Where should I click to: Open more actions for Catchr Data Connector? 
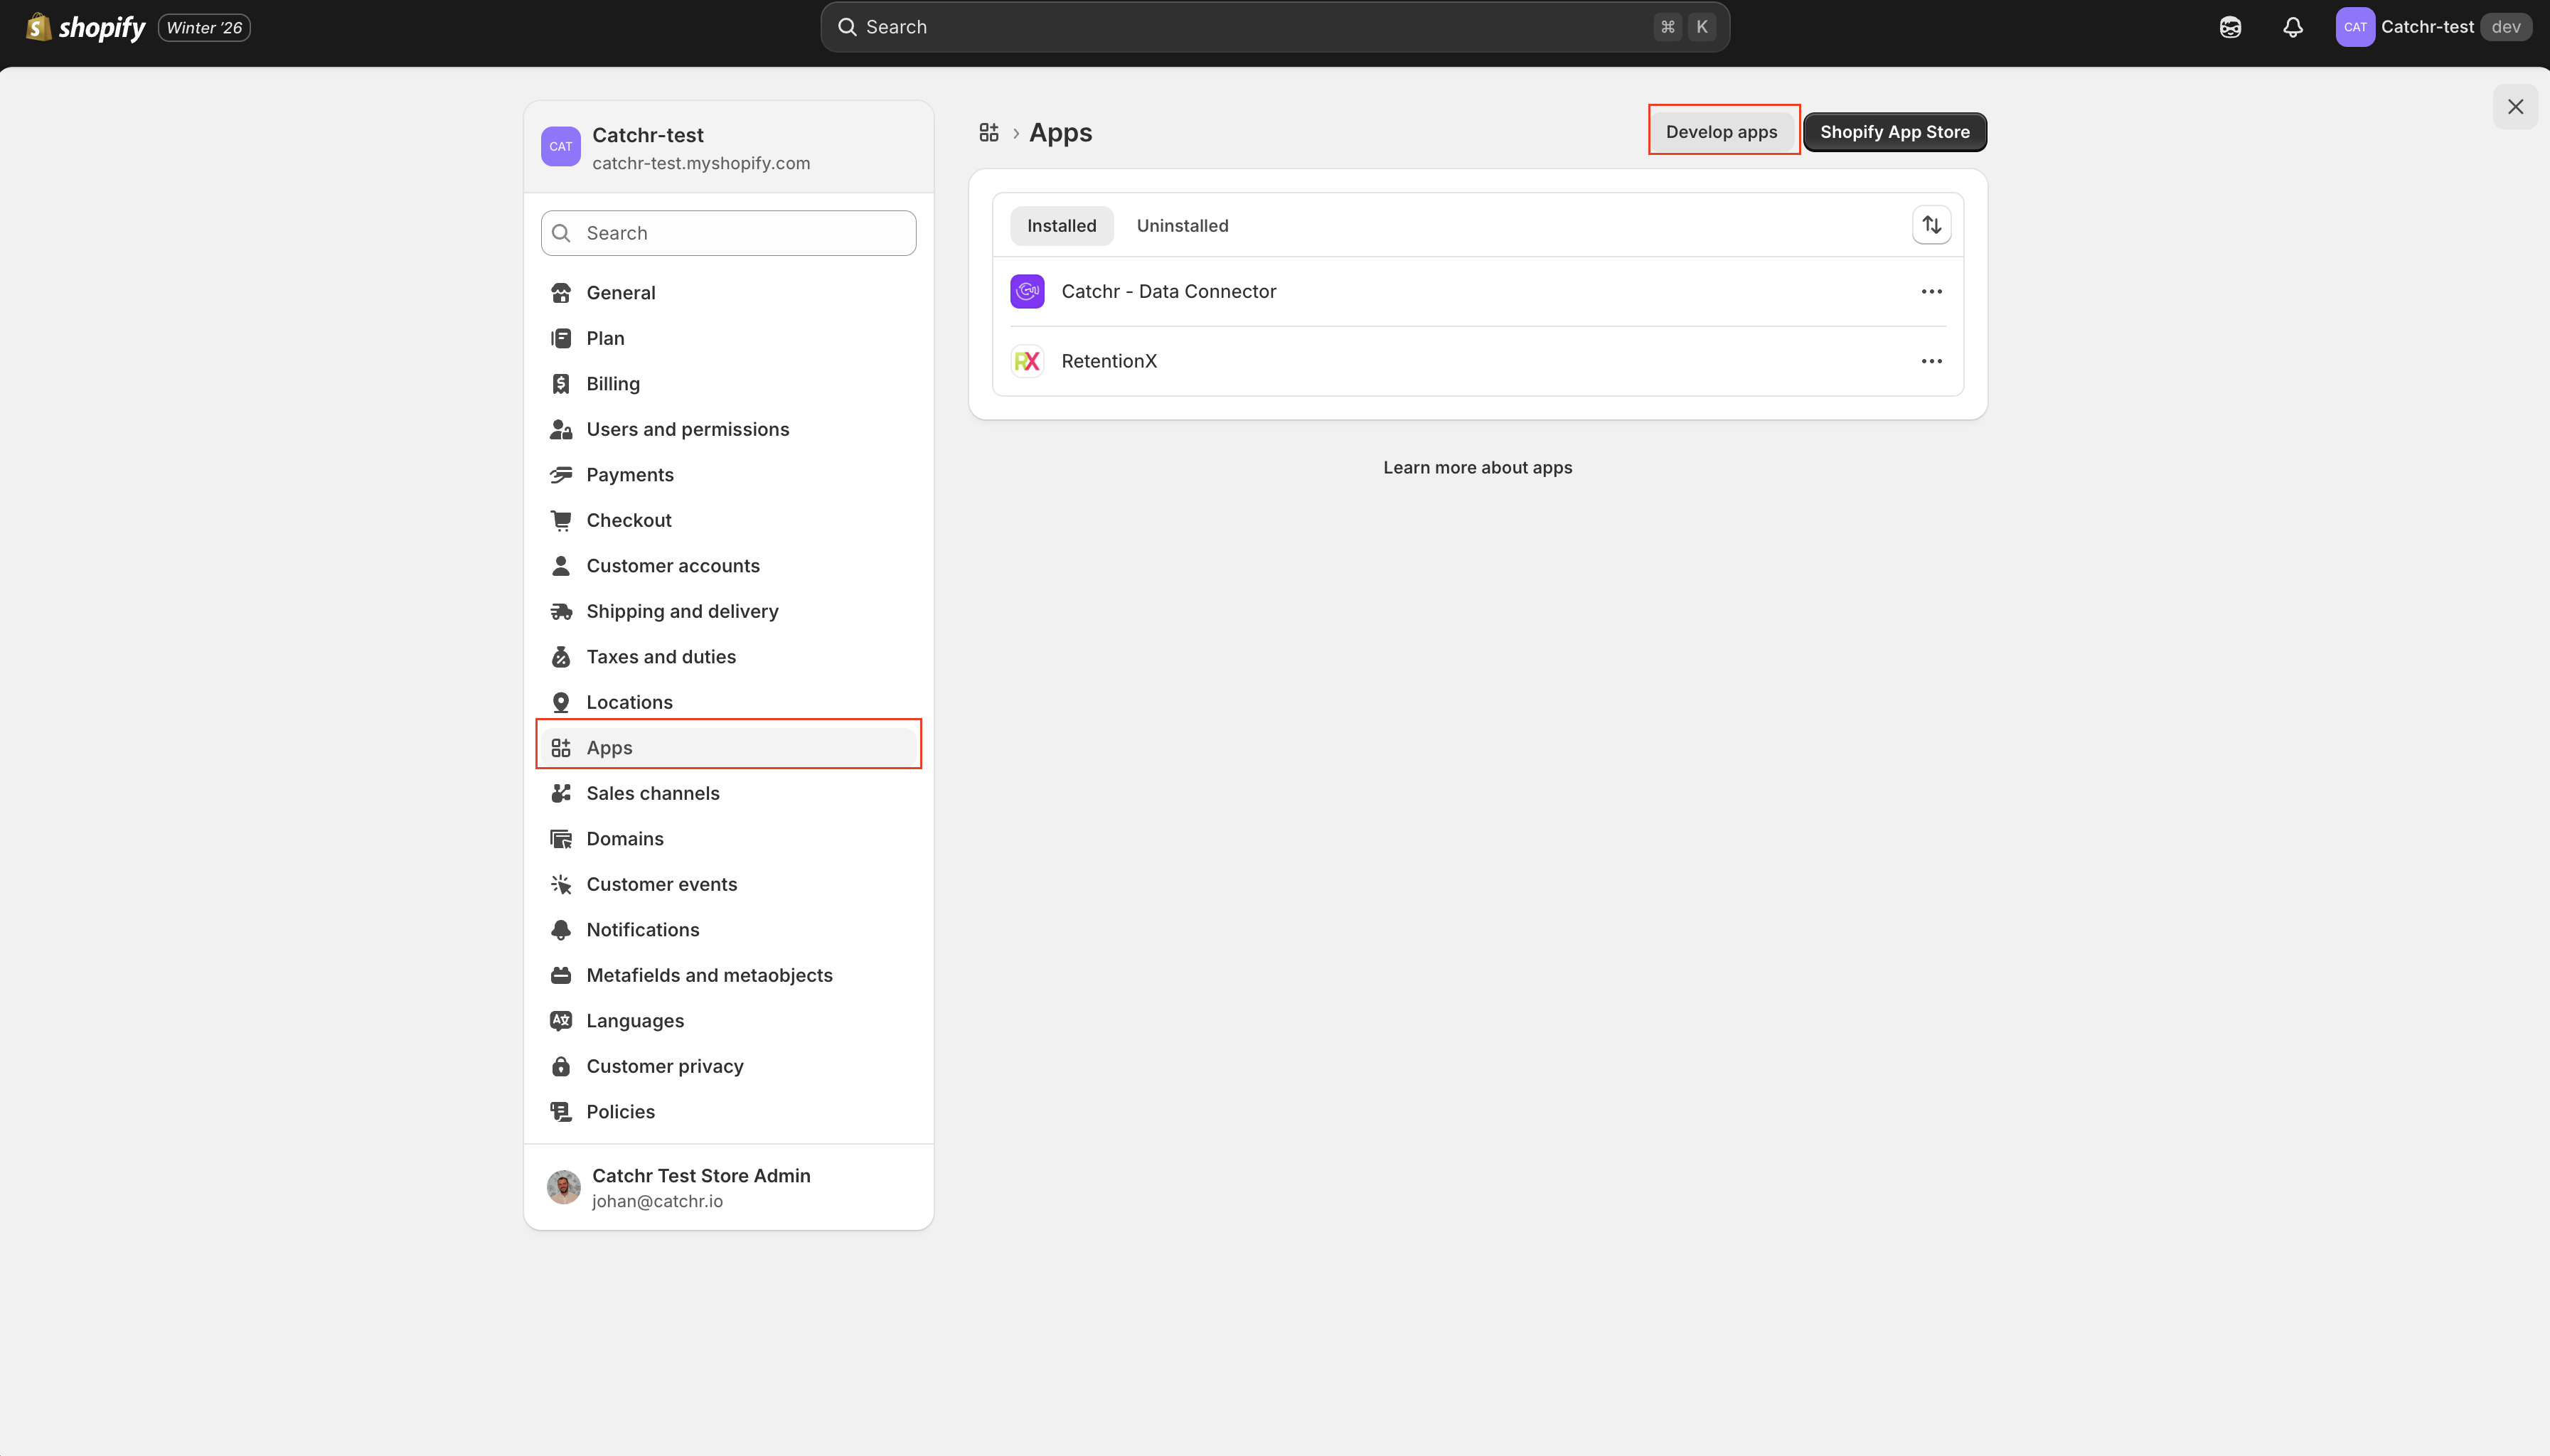(x=1931, y=291)
